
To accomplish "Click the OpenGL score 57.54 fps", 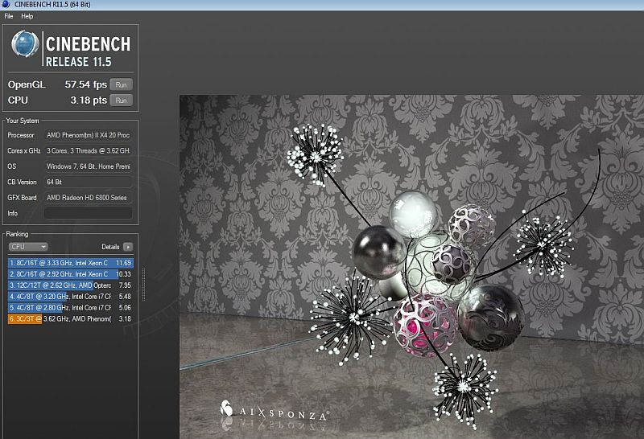I will tap(85, 84).
